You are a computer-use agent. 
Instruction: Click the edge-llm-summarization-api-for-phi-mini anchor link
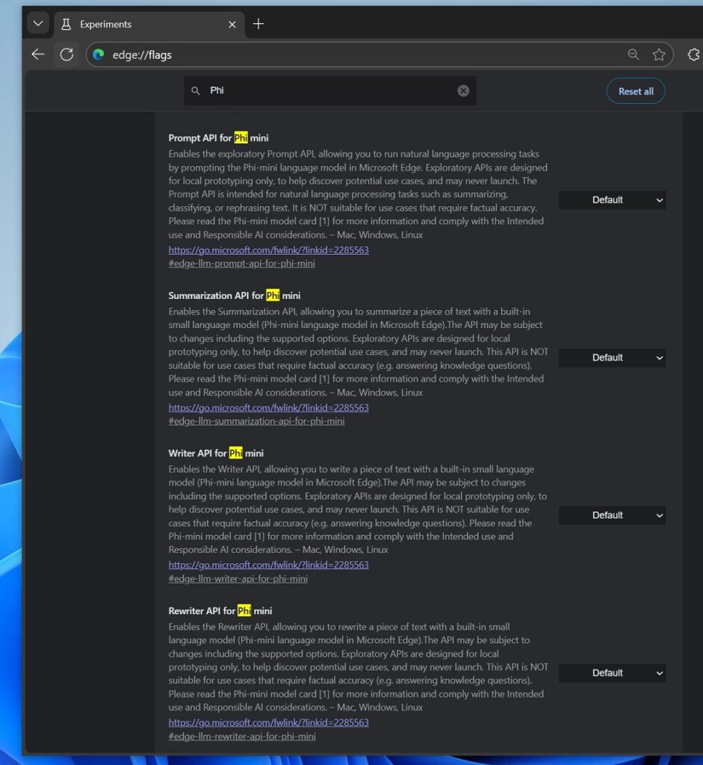coord(256,421)
